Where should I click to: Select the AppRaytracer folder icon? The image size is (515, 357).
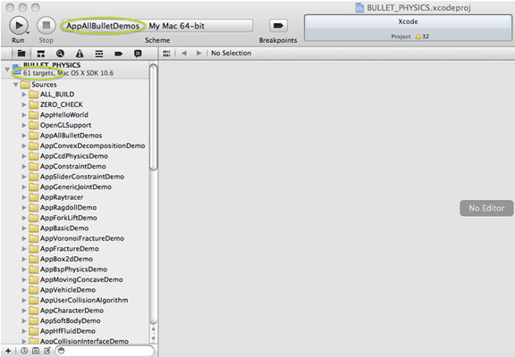pyautogui.click(x=33, y=197)
